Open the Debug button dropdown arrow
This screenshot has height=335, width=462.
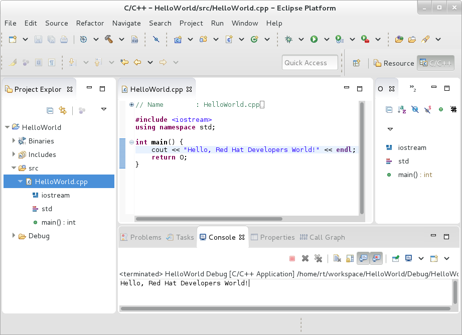click(x=301, y=39)
